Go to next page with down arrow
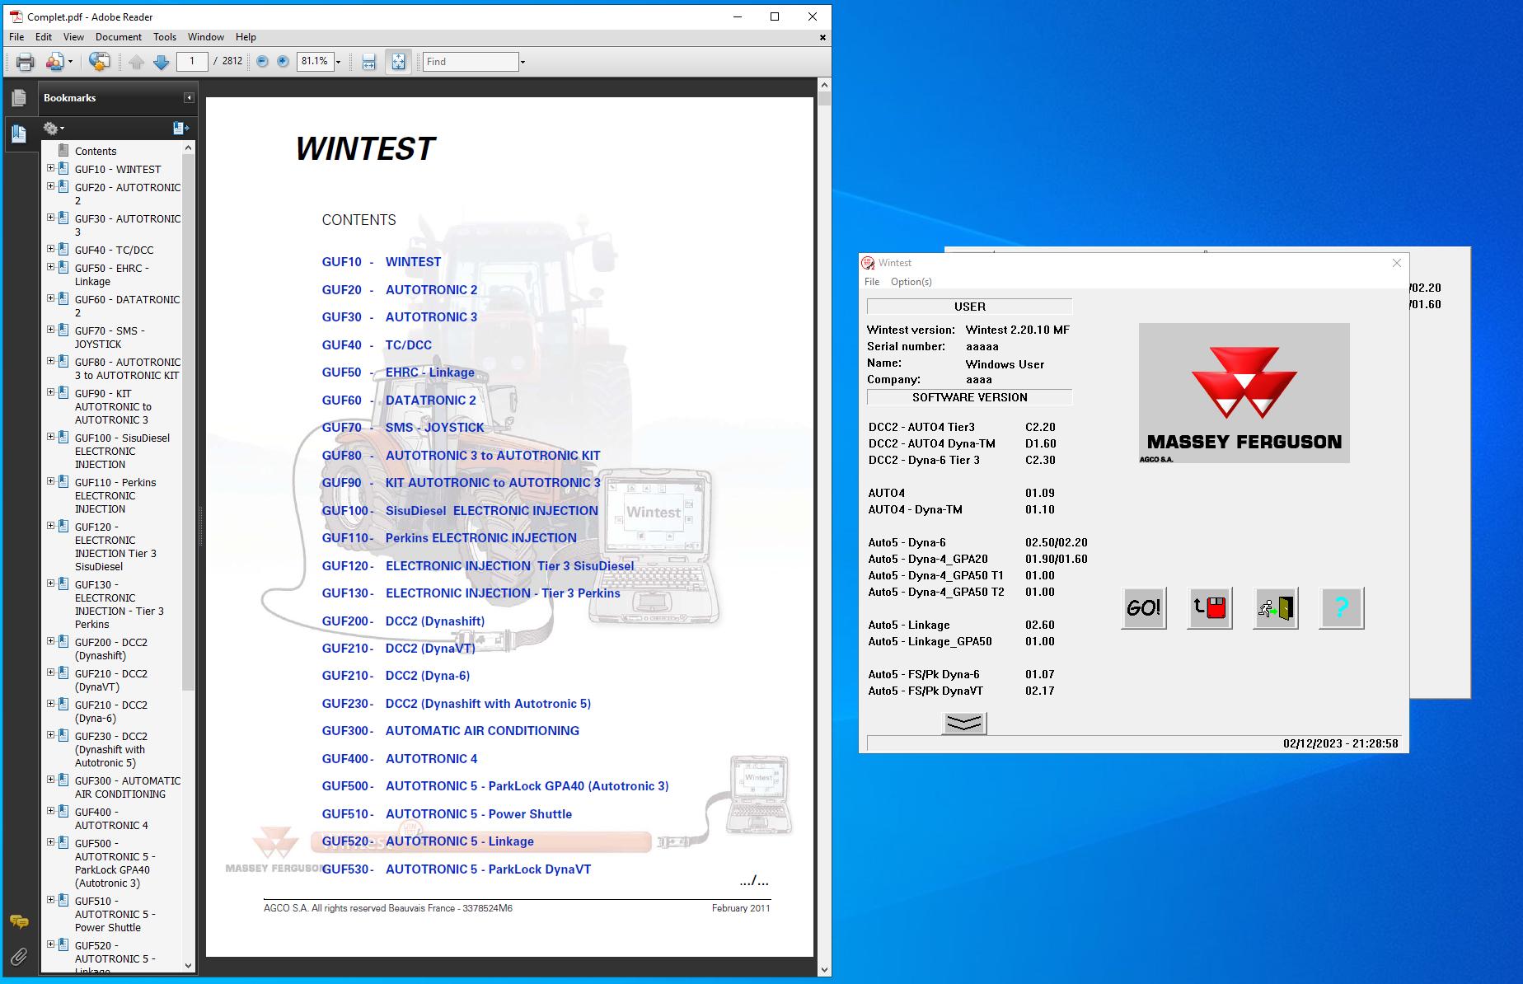Viewport: 1523px width, 984px height. [x=162, y=62]
